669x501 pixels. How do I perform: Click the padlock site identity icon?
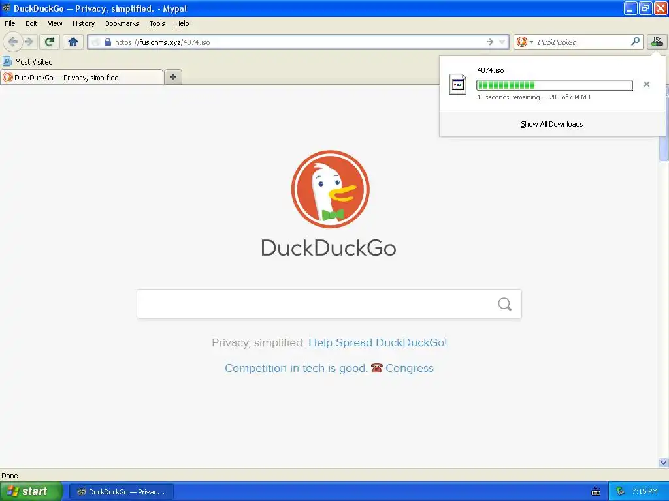108,42
